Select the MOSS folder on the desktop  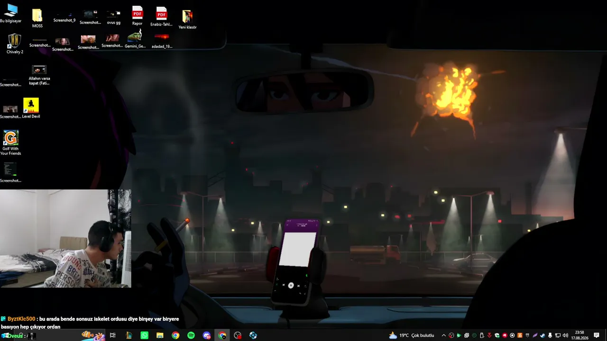pyautogui.click(x=37, y=18)
